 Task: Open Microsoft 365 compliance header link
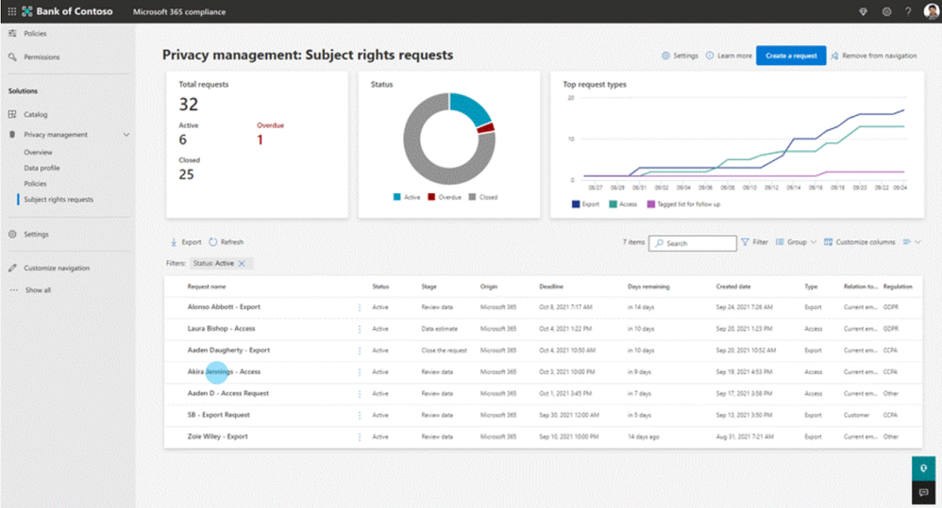pos(179,11)
